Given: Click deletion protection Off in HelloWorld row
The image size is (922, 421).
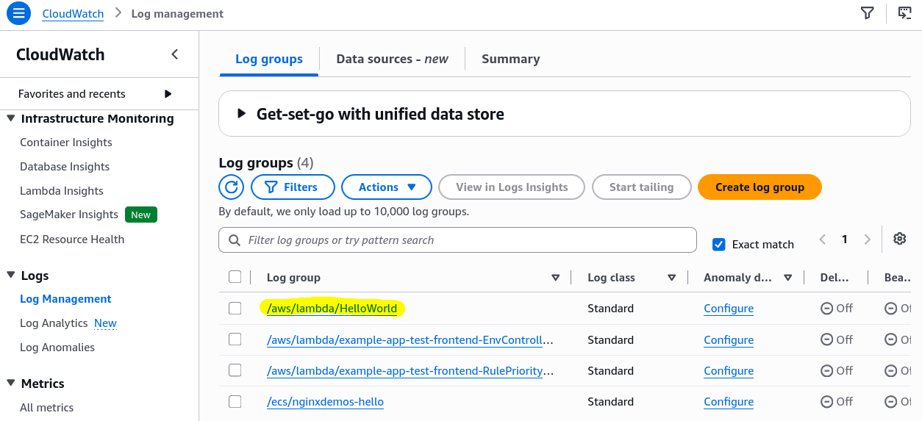Looking at the screenshot, I should 837,309.
